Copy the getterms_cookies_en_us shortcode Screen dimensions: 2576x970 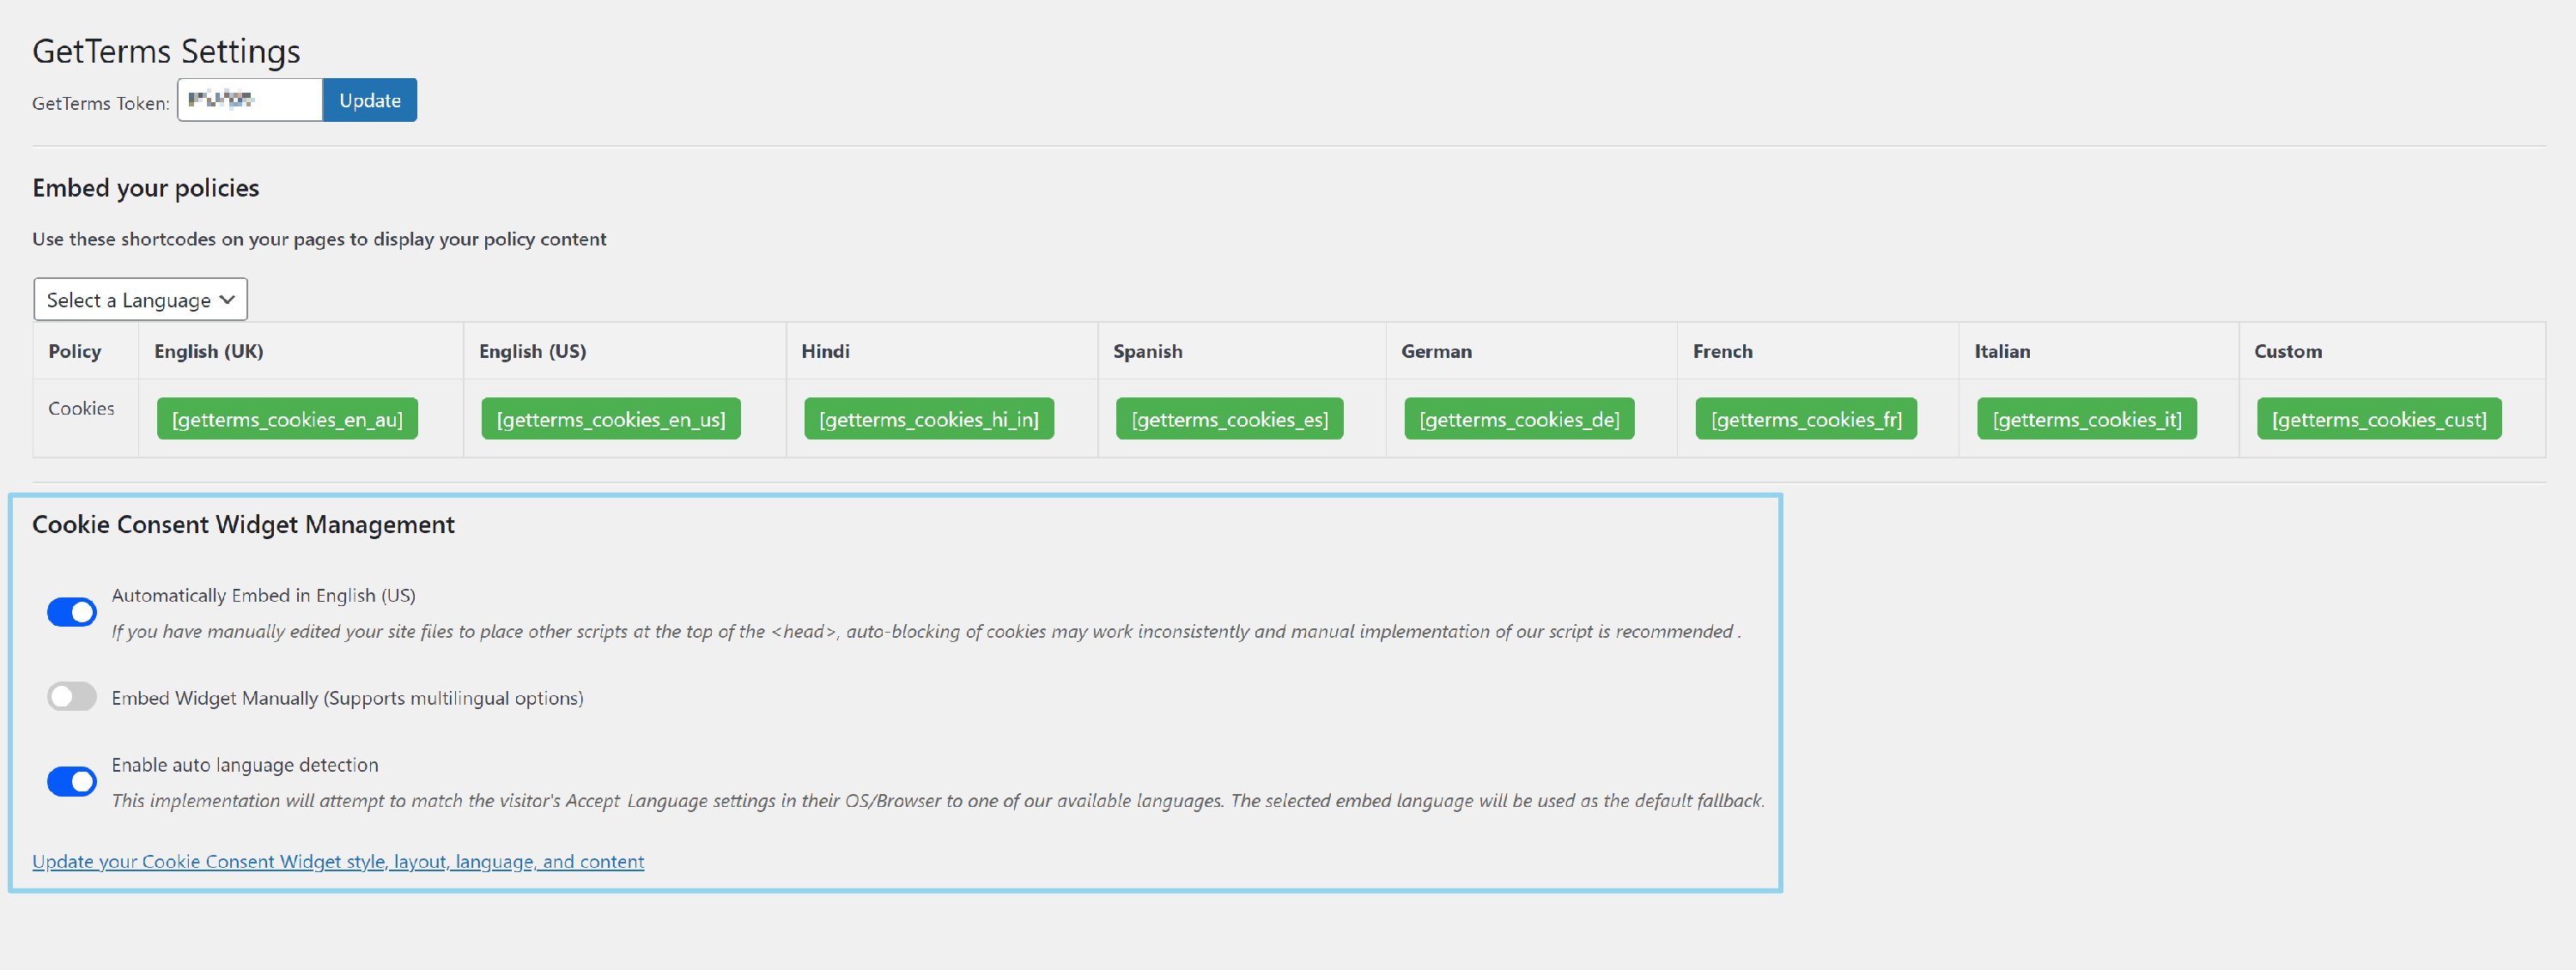610,419
